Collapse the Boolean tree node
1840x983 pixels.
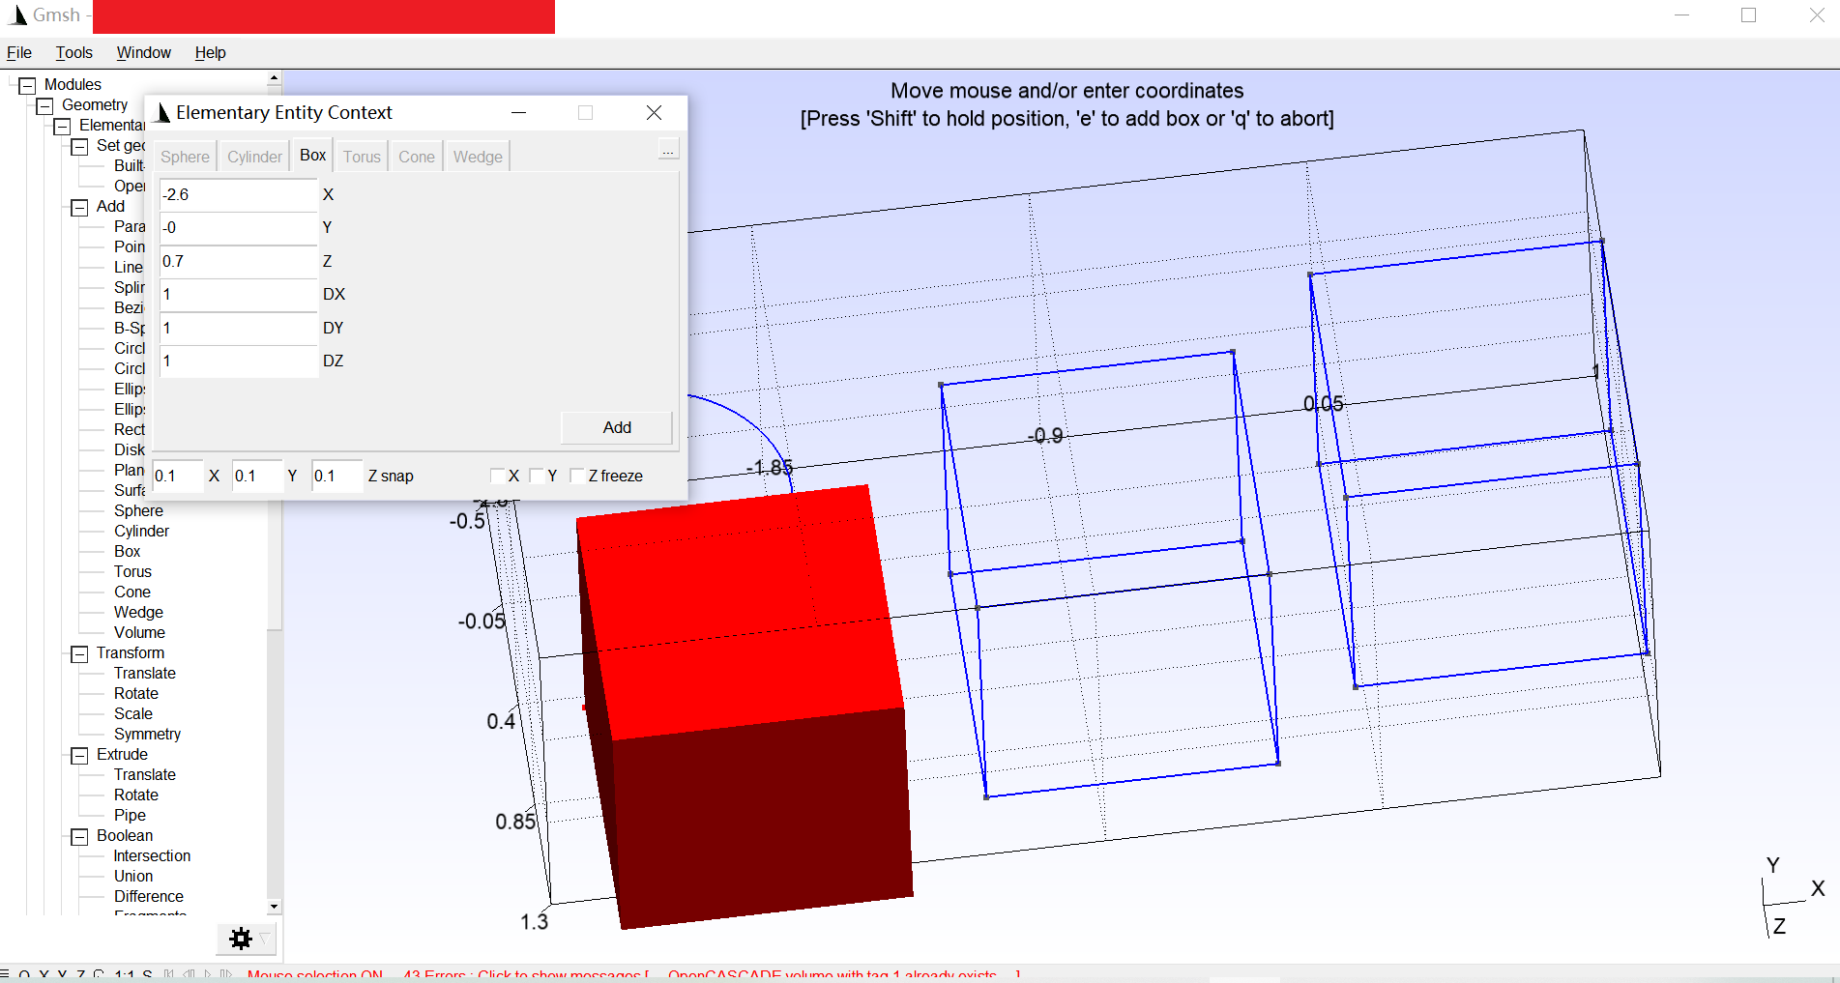(79, 836)
